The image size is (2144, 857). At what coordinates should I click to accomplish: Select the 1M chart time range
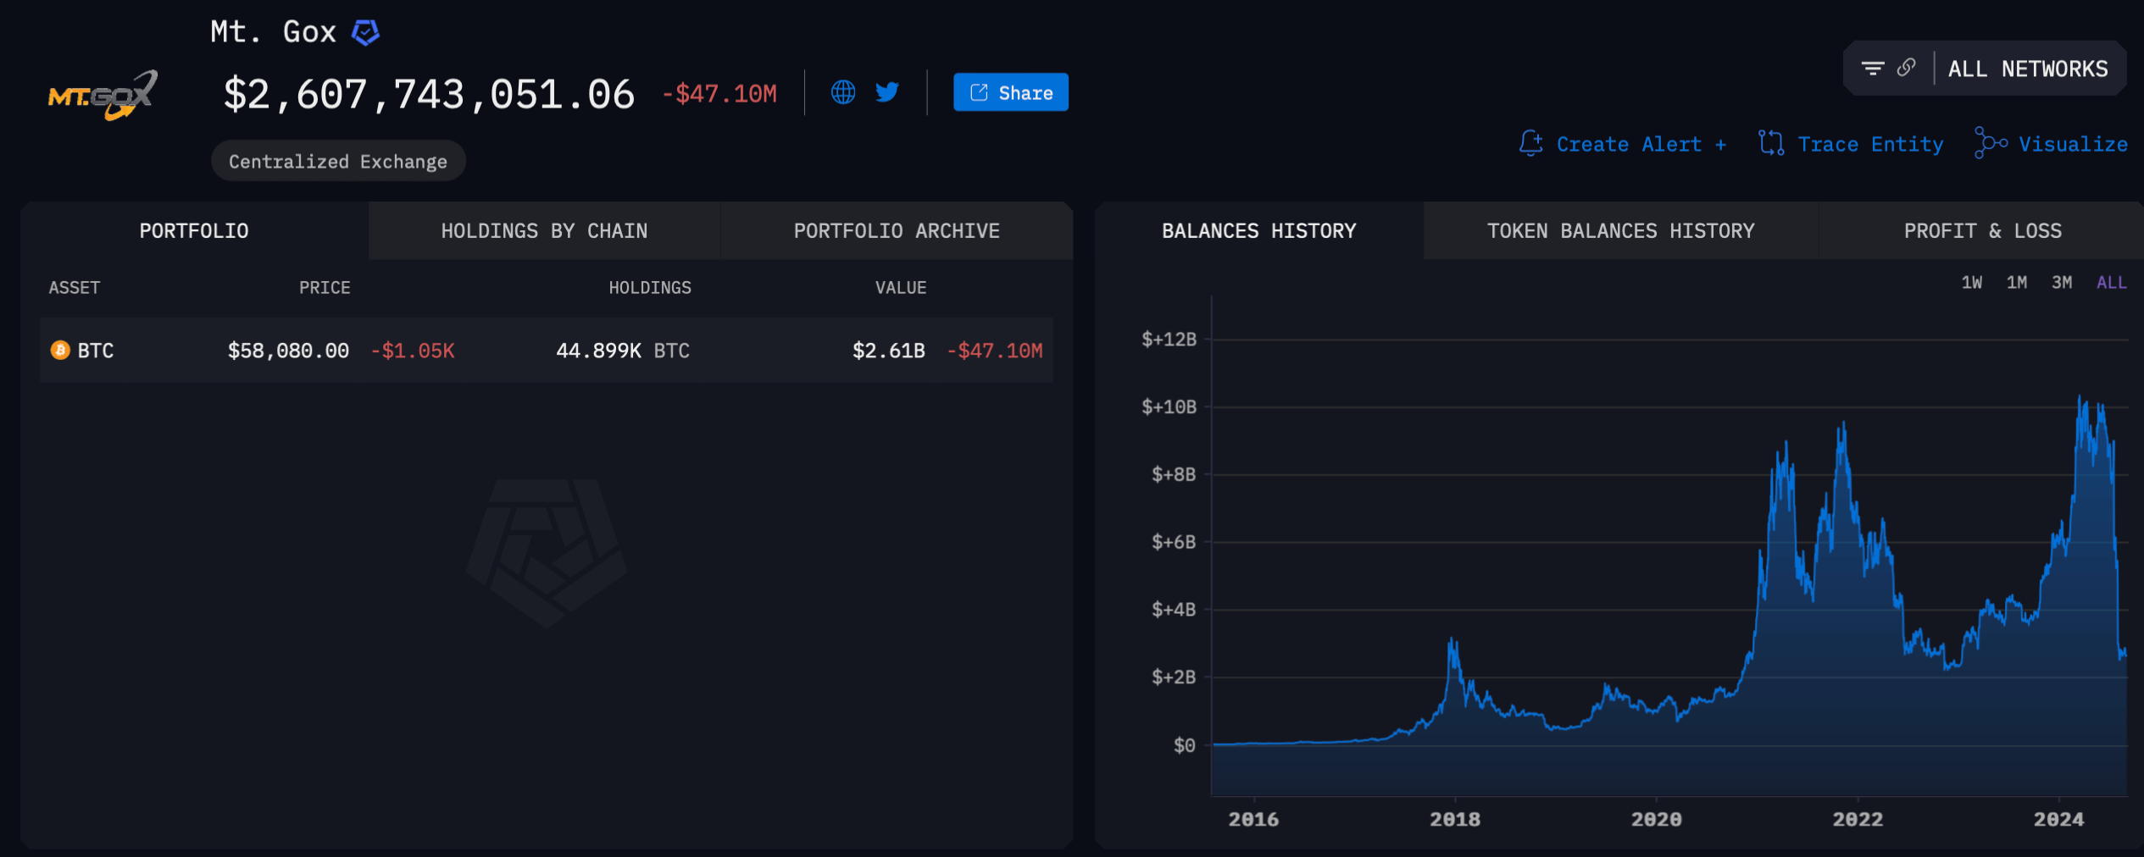tap(2016, 283)
